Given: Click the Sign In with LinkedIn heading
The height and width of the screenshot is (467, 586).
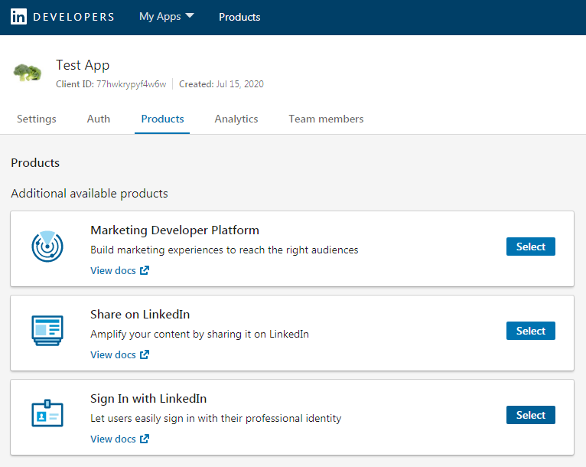Looking at the screenshot, I should 148,399.
